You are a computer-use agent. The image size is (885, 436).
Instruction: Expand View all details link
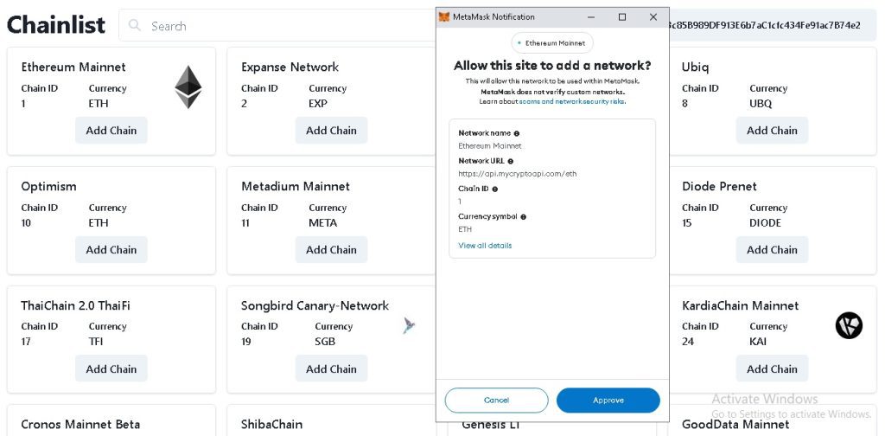click(x=485, y=246)
